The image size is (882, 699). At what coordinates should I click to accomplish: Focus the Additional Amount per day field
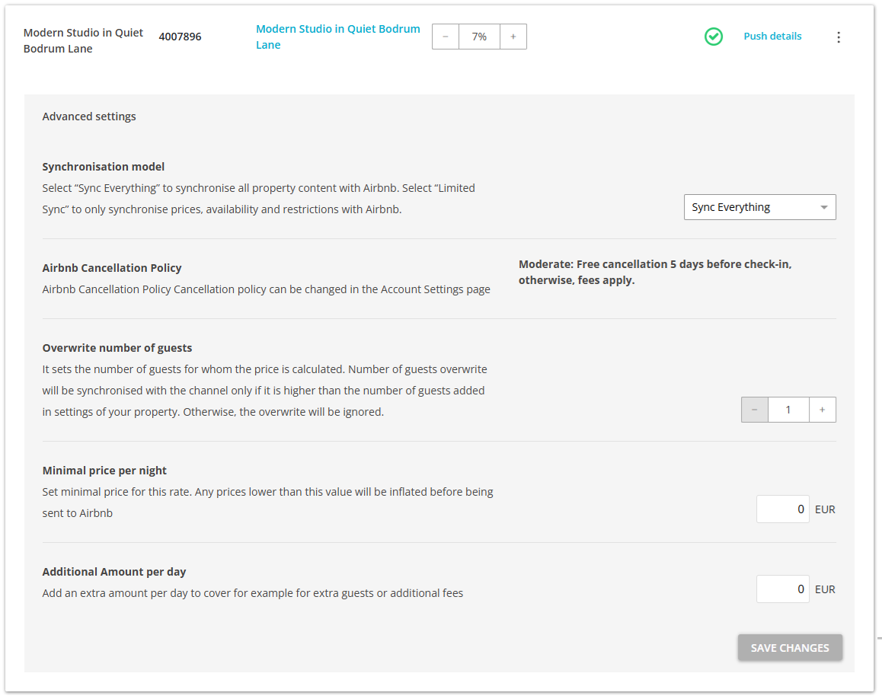pos(783,589)
